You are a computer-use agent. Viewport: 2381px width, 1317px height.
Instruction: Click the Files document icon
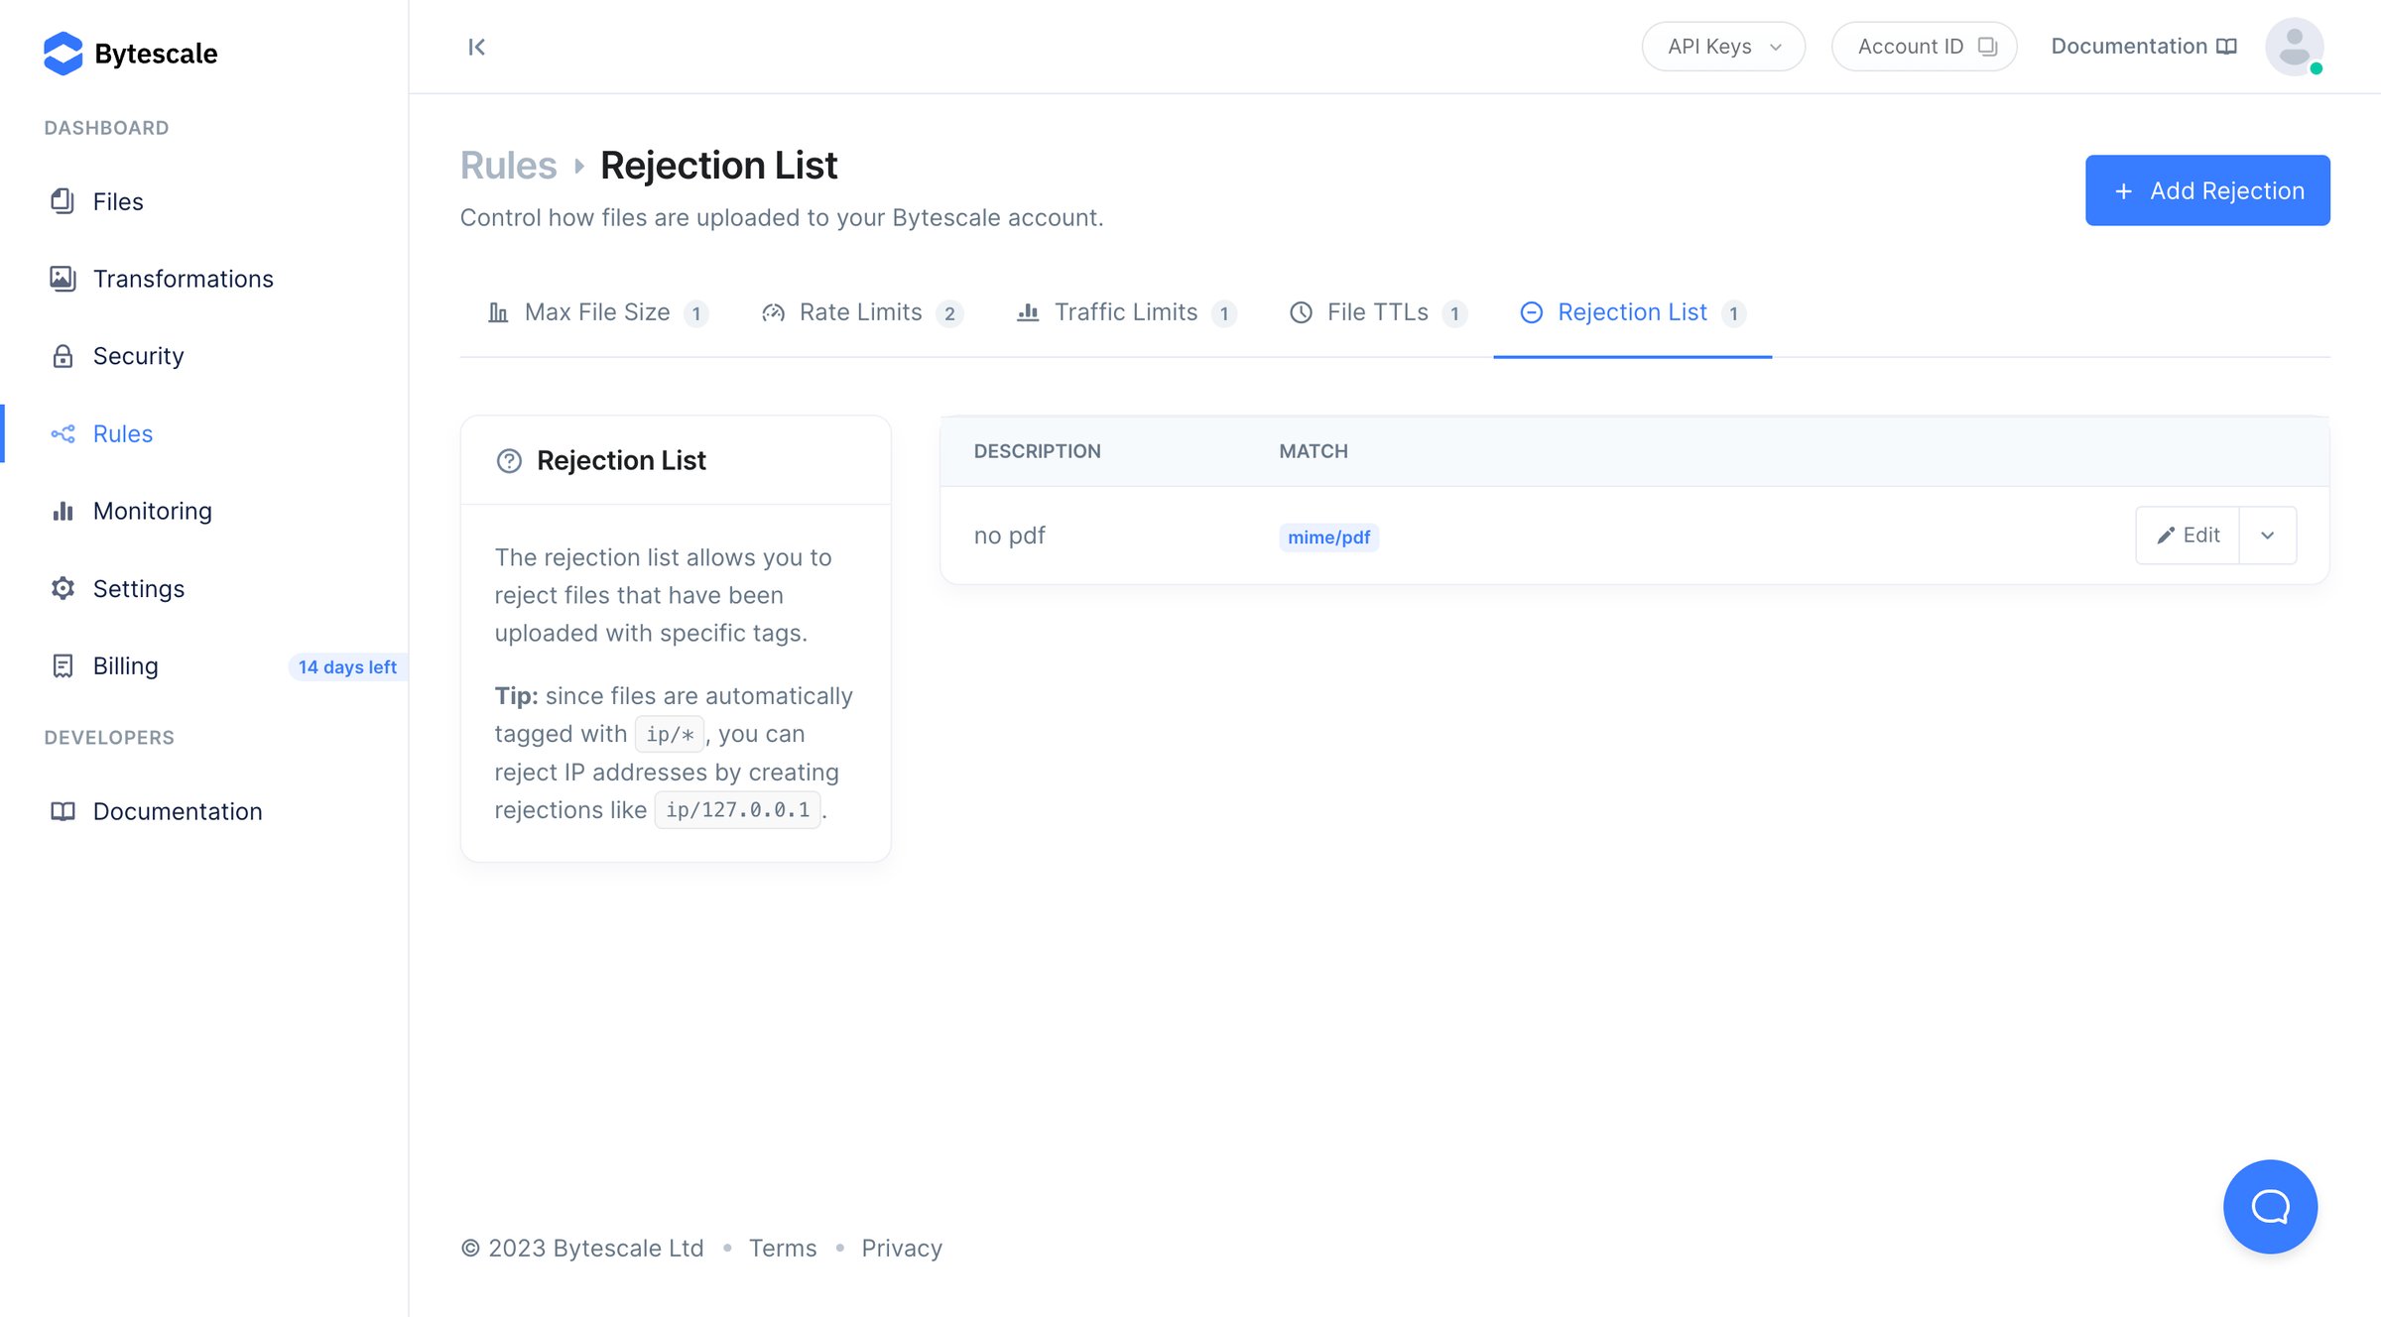(63, 201)
